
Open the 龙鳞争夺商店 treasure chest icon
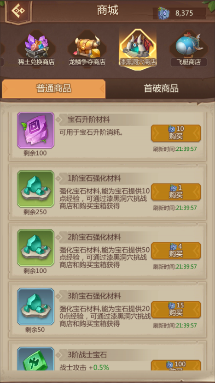click(x=87, y=49)
